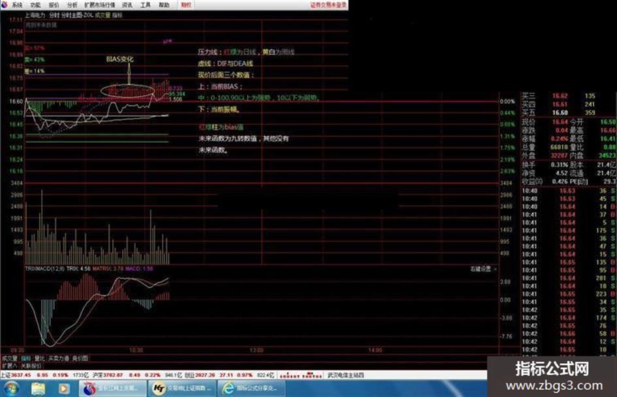This screenshot has width=617, height=397.
Task: Click the application logo icon in menu bar
Action: [5, 5]
